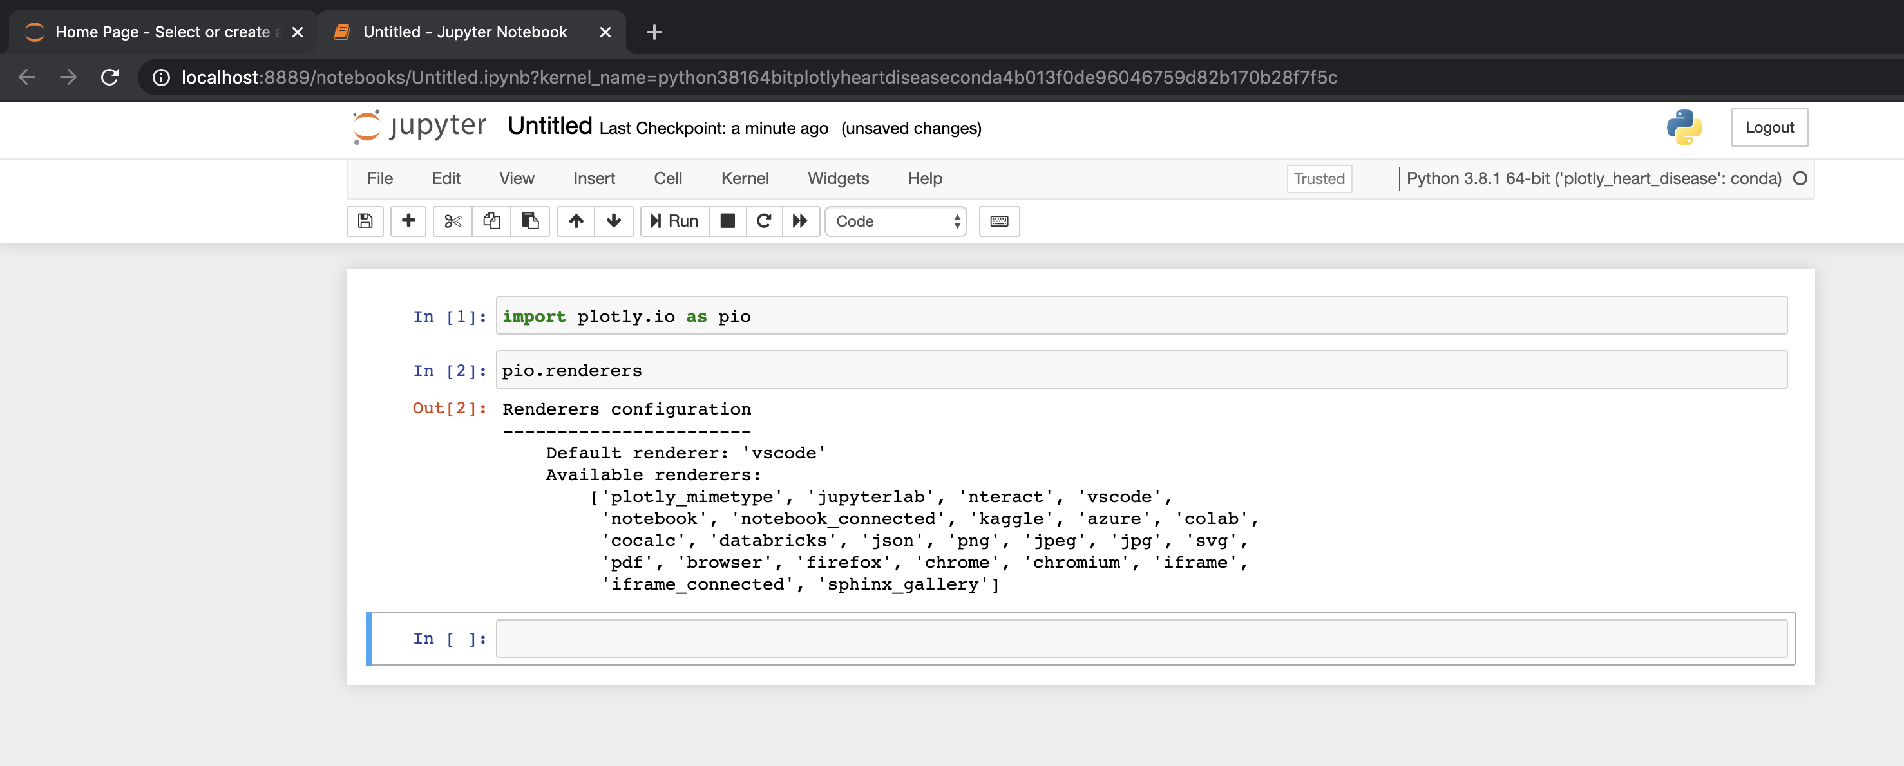Open the Kernel menu
This screenshot has width=1904, height=766.
(x=745, y=179)
